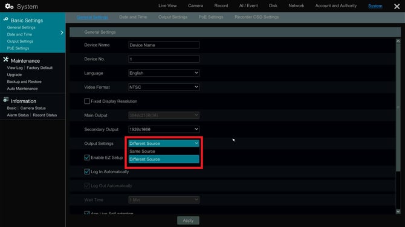Click the Device Name input field
The image size is (405, 227).
pos(164,45)
